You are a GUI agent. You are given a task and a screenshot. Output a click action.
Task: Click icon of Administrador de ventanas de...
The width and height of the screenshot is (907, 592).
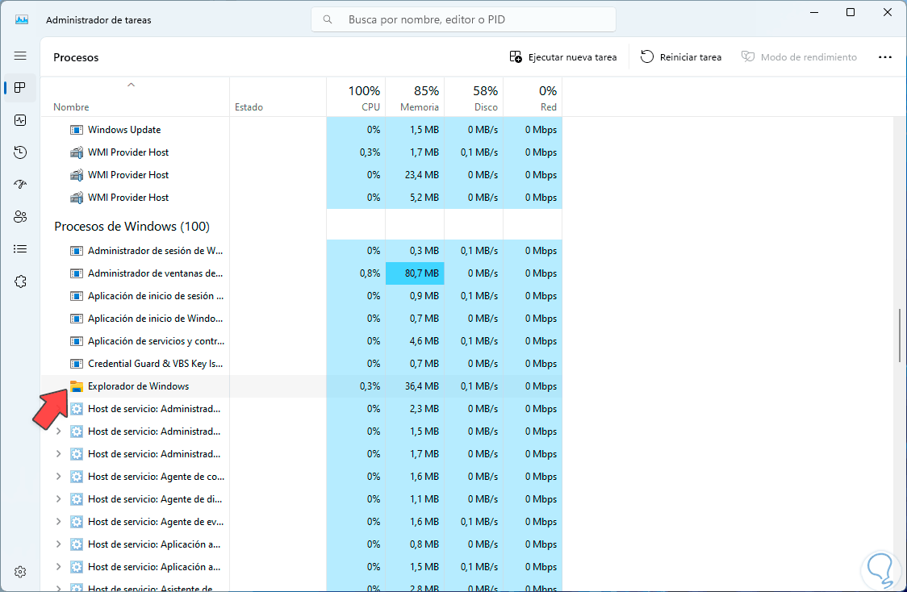[x=77, y=273]
